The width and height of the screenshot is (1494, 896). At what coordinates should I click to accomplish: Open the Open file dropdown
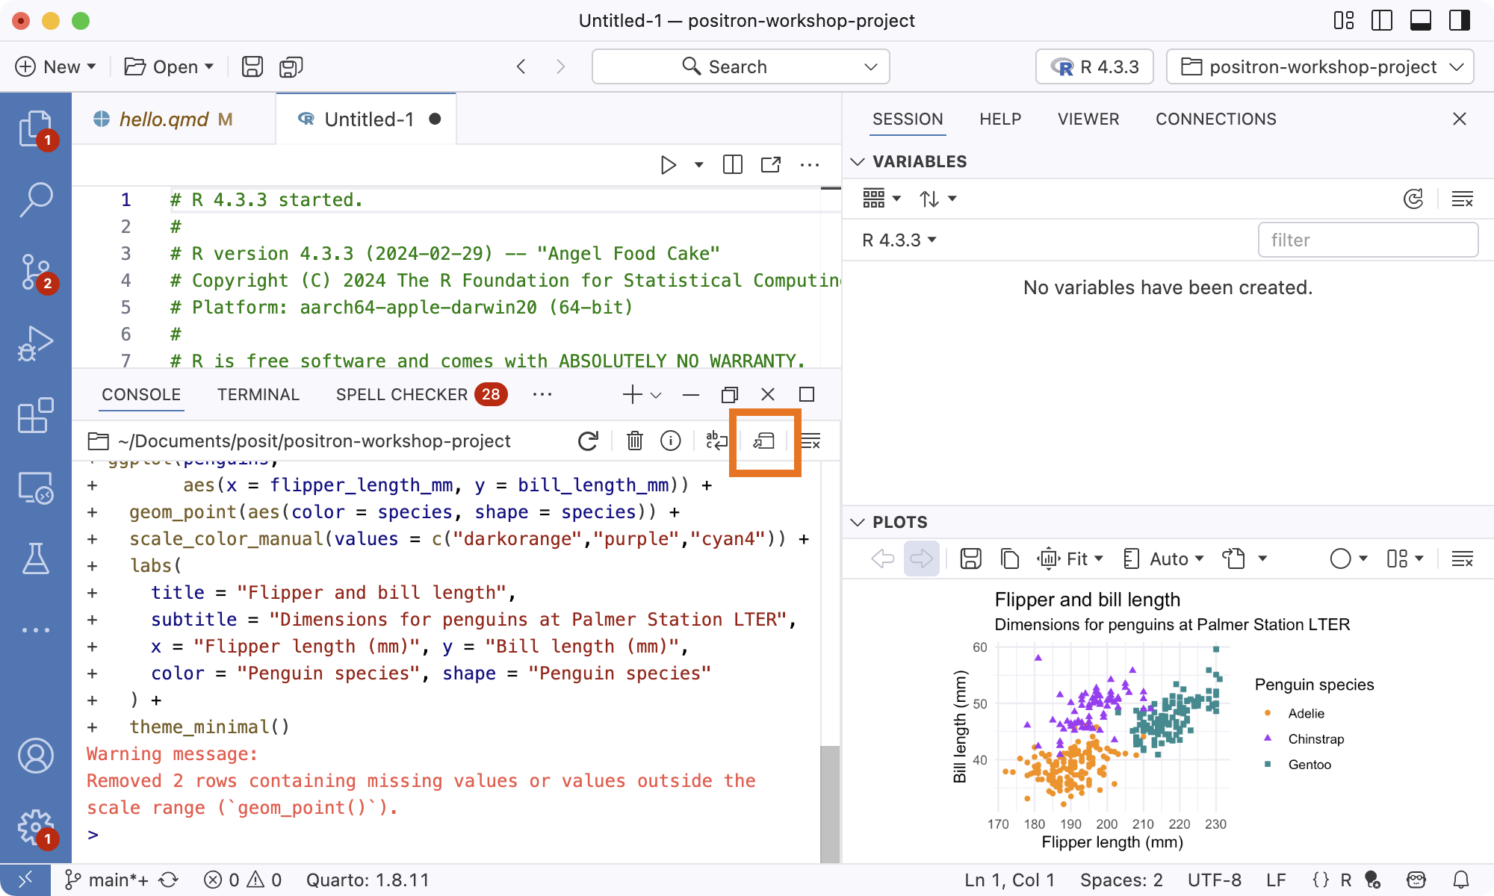[170, 66]
